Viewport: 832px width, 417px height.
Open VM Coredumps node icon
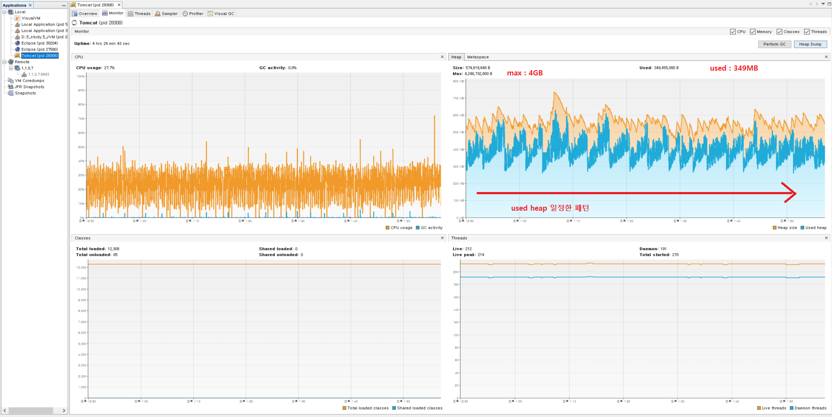[x=10, y=81]
